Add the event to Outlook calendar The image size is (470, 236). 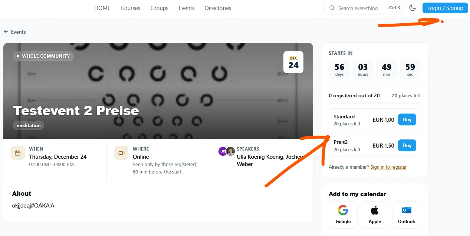[407, 215]
